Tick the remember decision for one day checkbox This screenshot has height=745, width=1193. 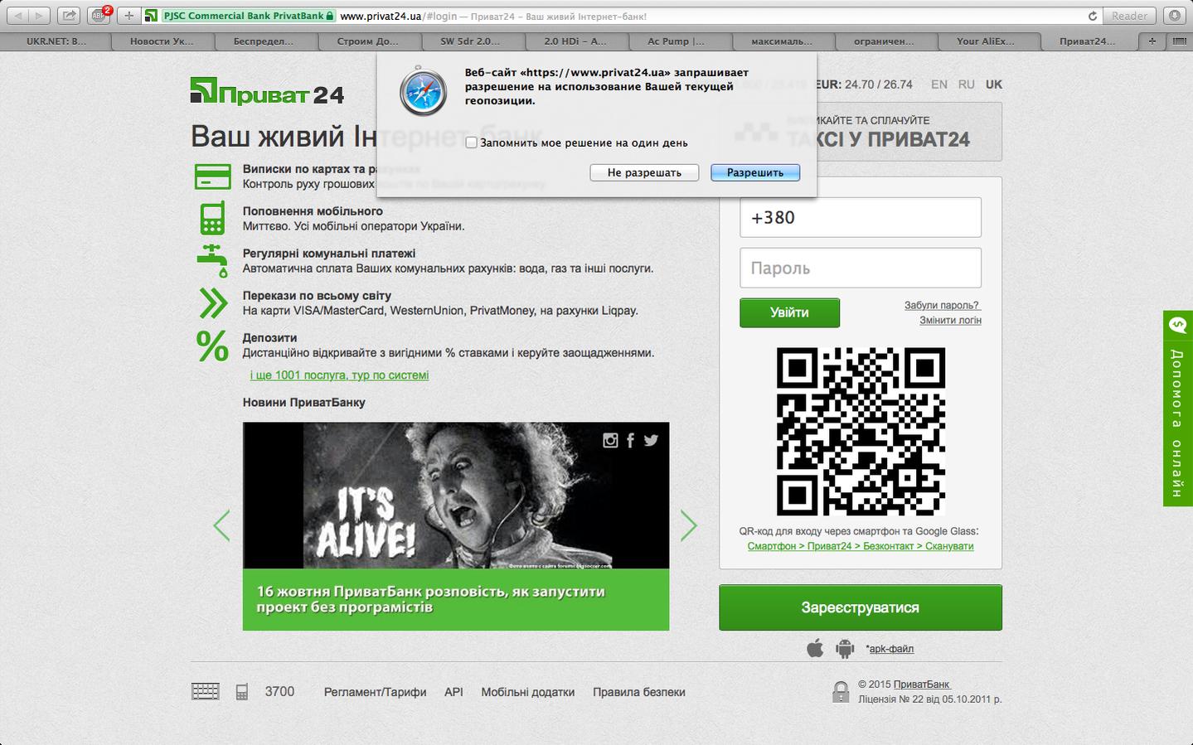point(471,143)
